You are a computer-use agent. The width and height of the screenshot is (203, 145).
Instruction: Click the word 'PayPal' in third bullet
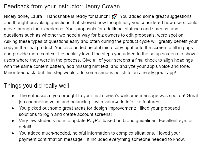94,121
